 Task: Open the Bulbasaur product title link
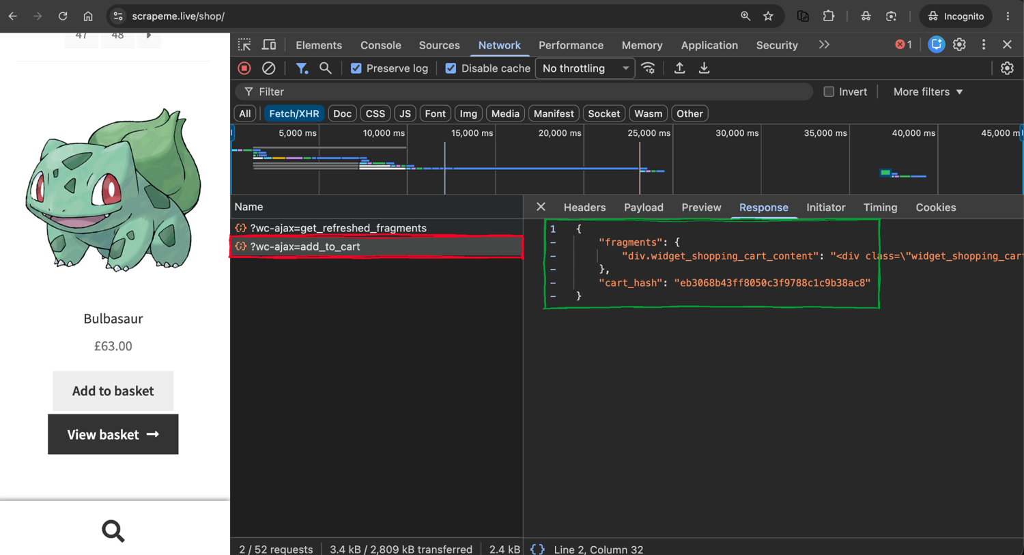pos(113,319)
